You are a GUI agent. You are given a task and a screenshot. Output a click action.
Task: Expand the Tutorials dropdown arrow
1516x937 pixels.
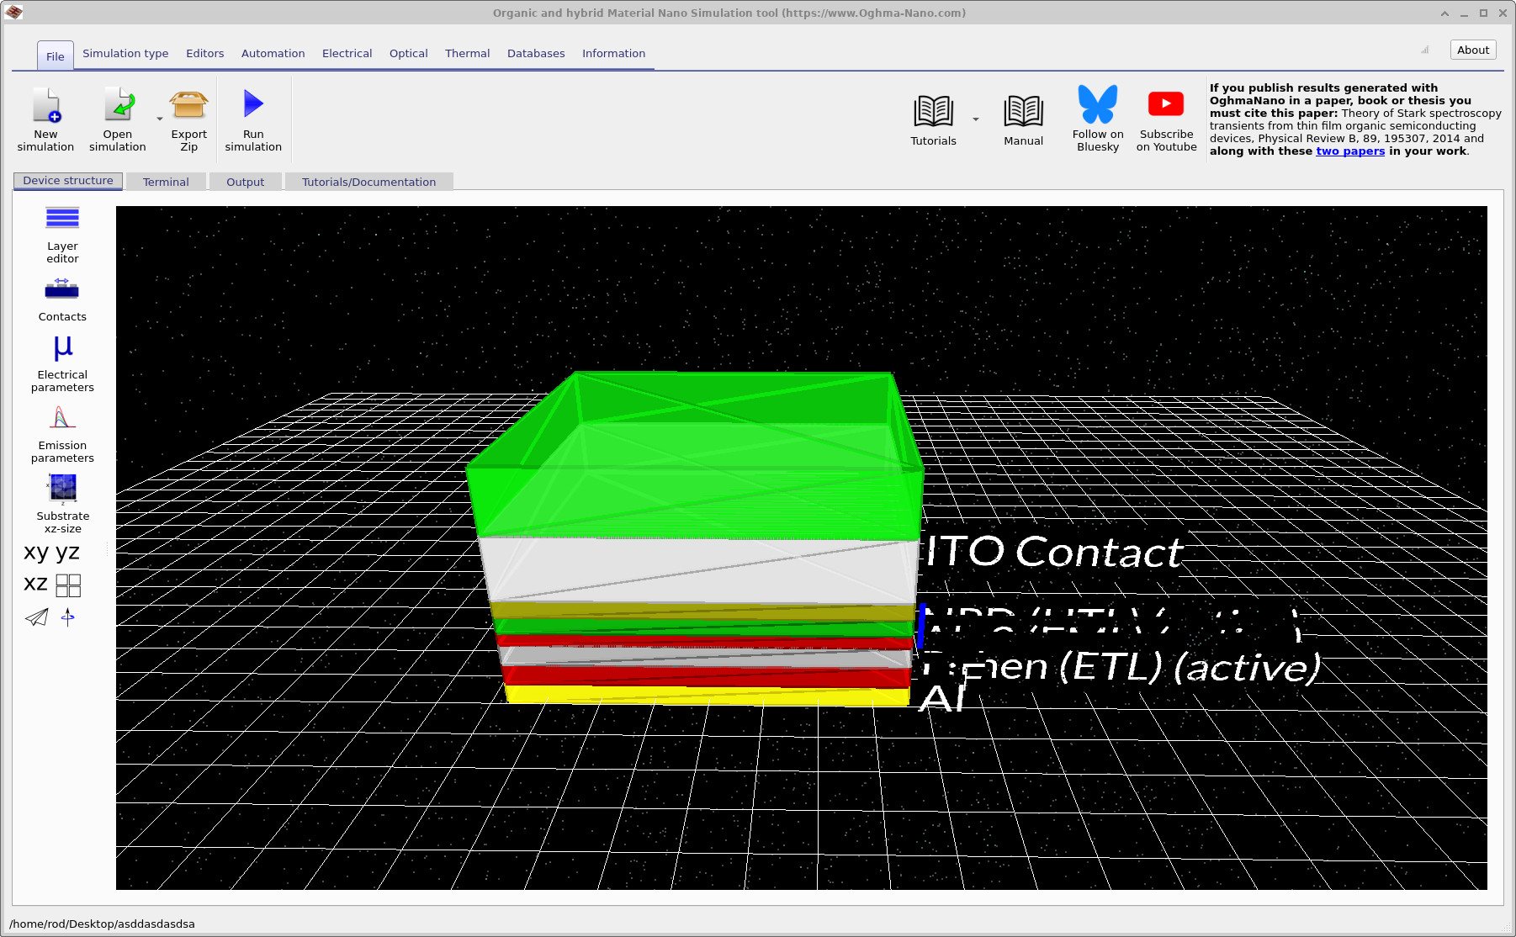click(976, 119)
